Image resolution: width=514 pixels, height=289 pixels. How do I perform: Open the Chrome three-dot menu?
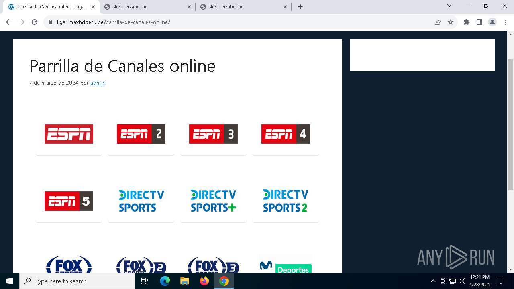point(505,22)
